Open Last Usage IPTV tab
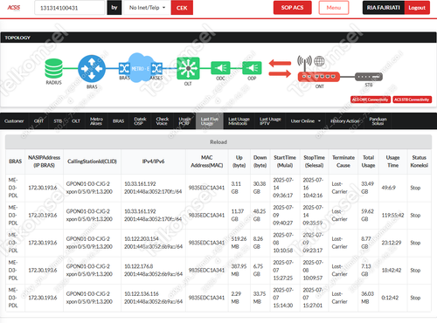This screenshot has height=323, width=437. pos(270,120)
